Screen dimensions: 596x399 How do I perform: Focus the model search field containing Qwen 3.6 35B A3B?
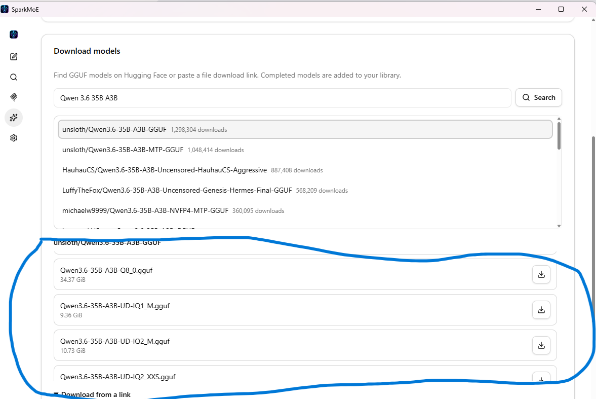coord(283,98)
